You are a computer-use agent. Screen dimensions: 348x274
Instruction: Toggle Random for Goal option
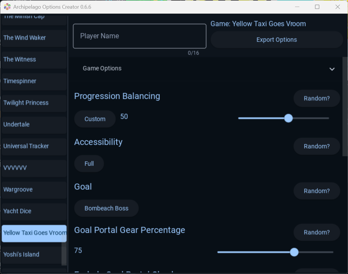click(317, 191)
